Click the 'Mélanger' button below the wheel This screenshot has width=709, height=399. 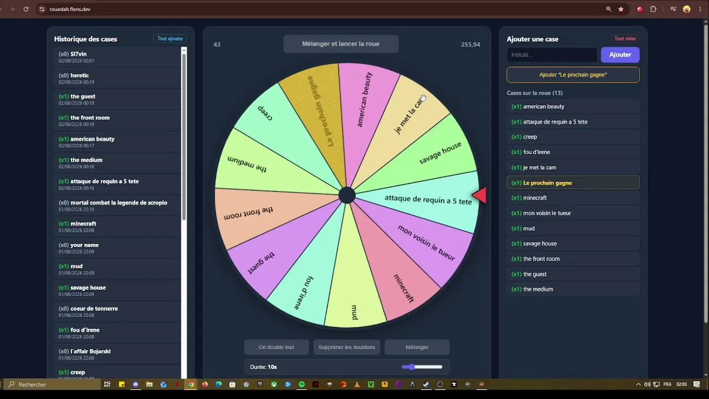pyautogui.click(x=417, y=347)
